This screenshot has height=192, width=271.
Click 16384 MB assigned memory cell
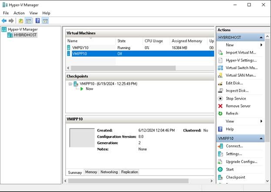pos(179,48)
